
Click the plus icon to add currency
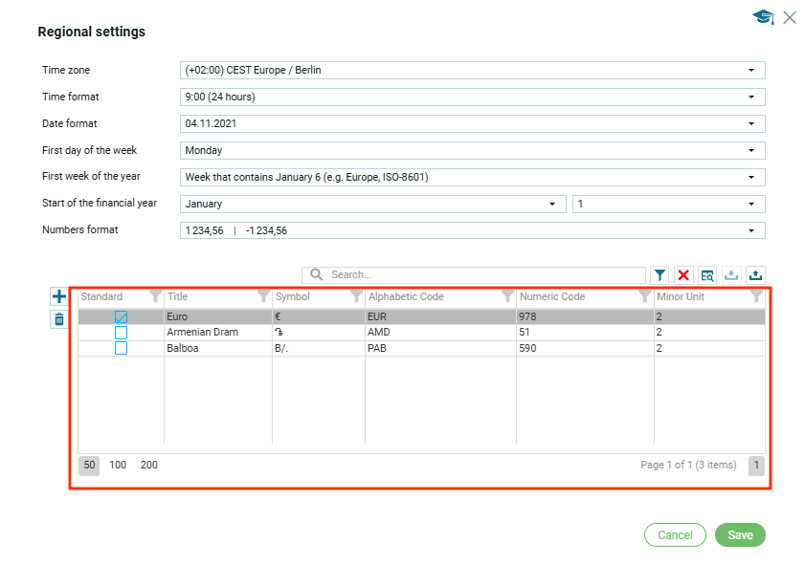pos(58,297)
